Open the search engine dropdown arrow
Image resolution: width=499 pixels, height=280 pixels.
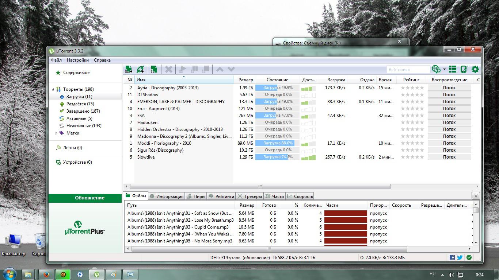click(x=444, y=69)
